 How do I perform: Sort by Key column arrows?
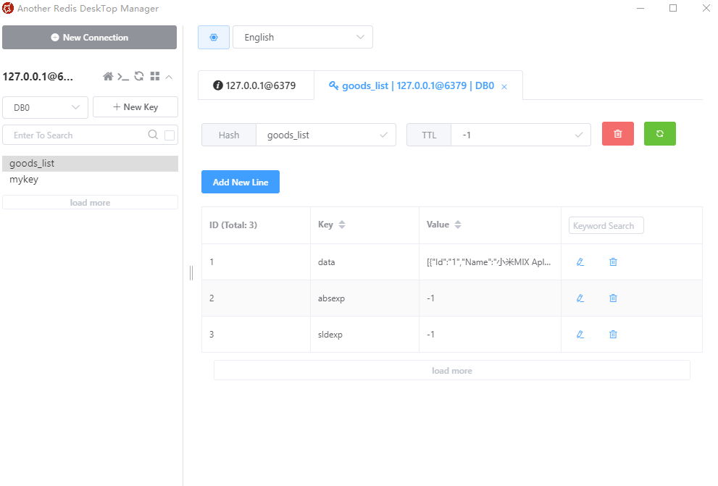[x=341, y=225]
